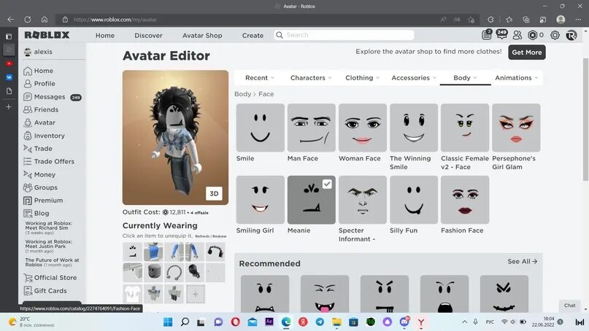Viewport: 589px width, 331px height.
Task: Click in the Roblox search field
Action: point(344,35)
